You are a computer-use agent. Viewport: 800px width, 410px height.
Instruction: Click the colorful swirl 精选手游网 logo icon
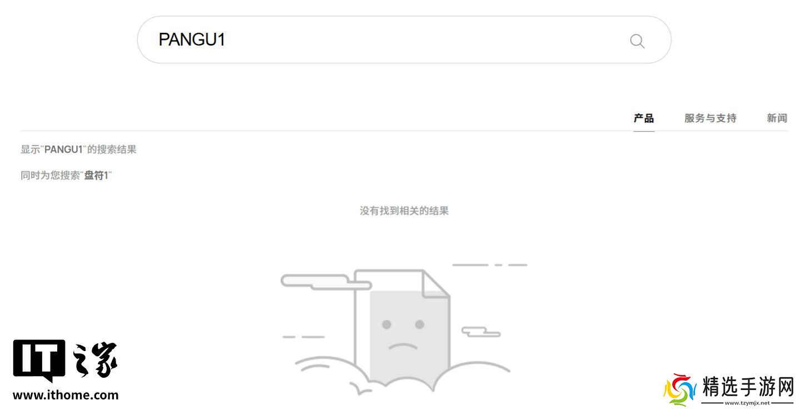point(680,389)
